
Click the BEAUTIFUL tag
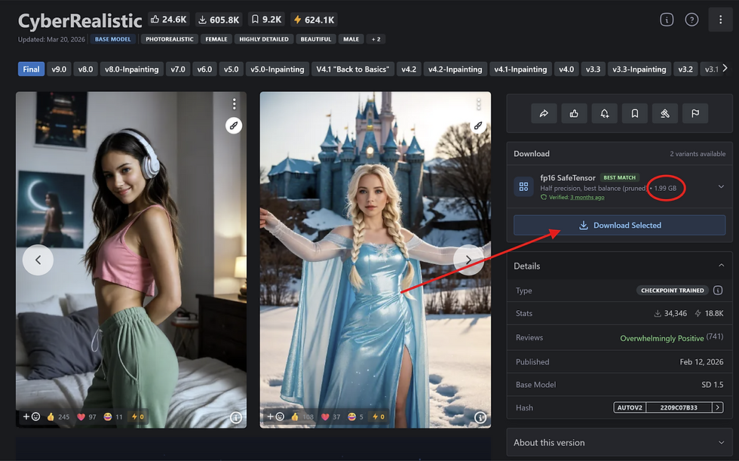point(316,39)
